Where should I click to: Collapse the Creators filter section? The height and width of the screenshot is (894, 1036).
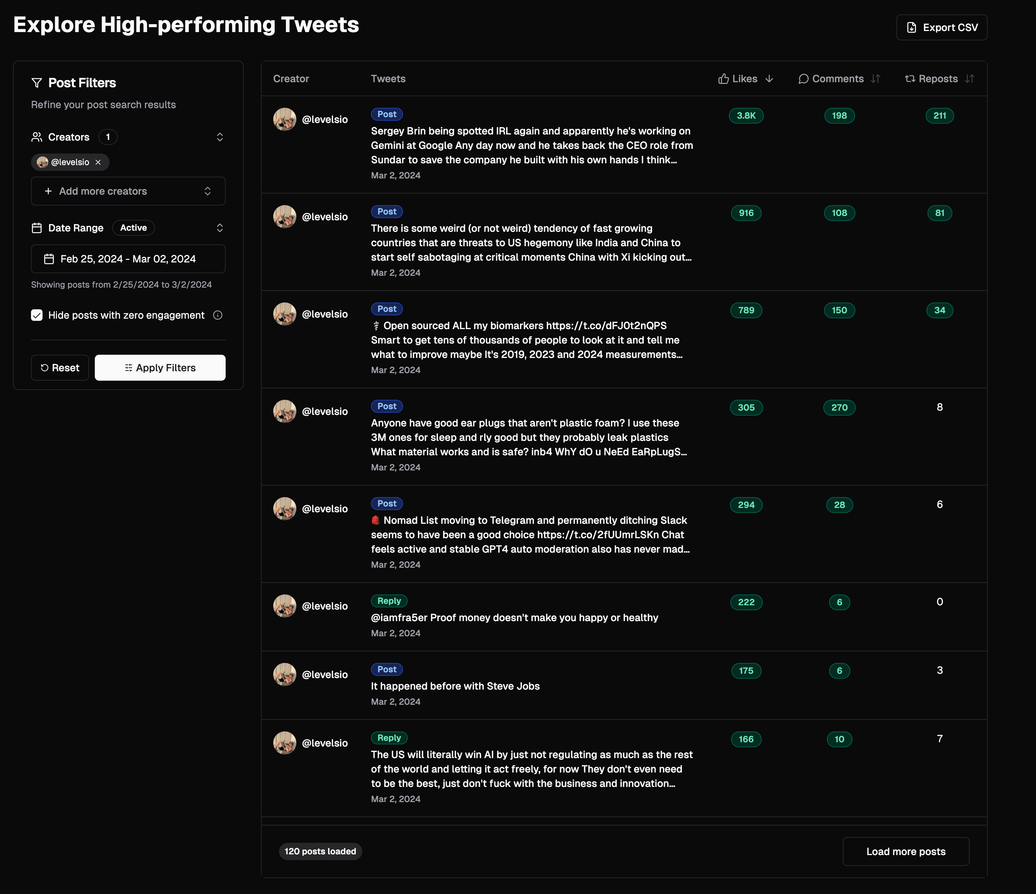[x=220, y=137]
